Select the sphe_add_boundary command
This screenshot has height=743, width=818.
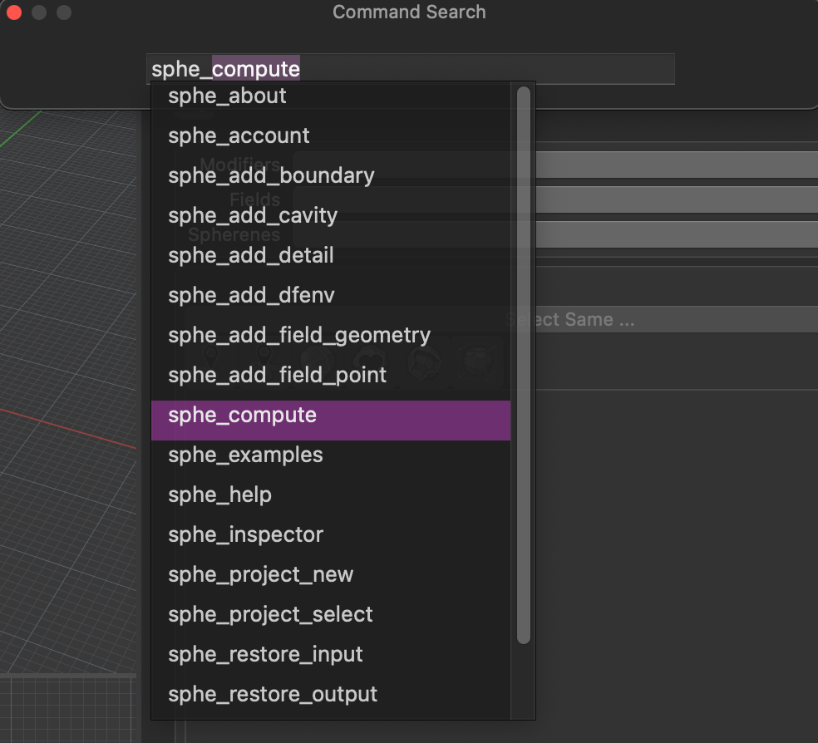pyautogui.click(x=271, y=176)
